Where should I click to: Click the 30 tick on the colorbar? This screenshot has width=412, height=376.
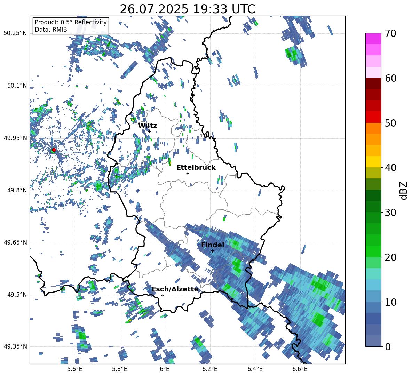point(390,213)
